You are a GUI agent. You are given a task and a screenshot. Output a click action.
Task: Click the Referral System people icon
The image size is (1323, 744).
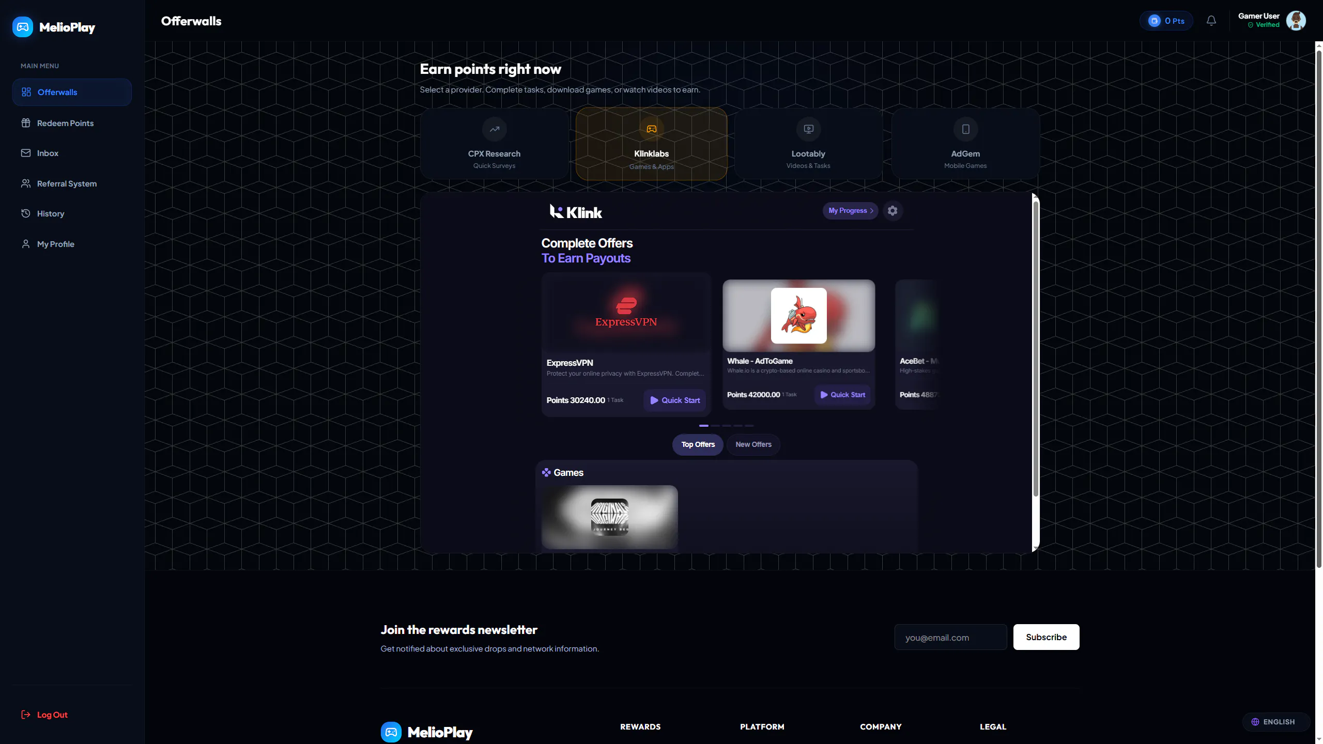click(x=26, y=183)
